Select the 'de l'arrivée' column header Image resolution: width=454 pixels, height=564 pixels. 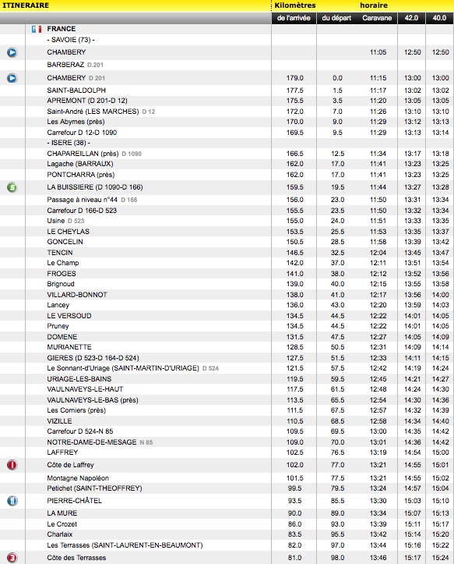pos(294,18)
